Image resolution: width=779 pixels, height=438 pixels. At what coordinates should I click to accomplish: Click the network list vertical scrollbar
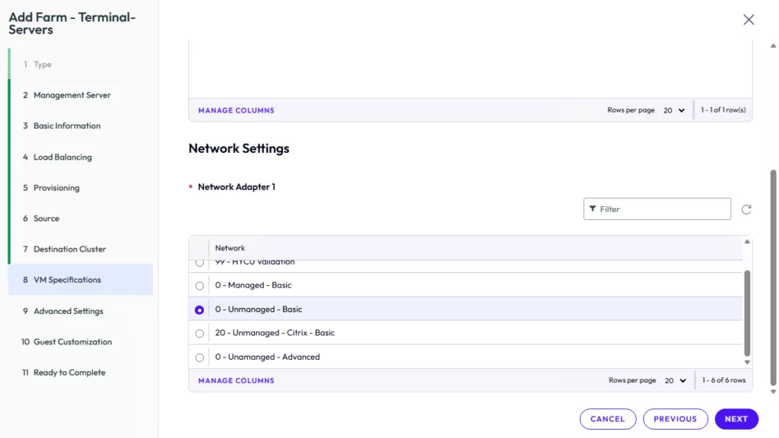point(746,312)
